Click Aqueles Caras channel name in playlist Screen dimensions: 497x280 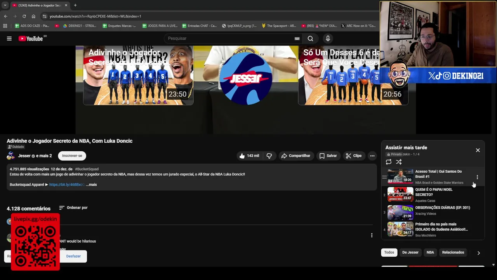coord(425,201)
